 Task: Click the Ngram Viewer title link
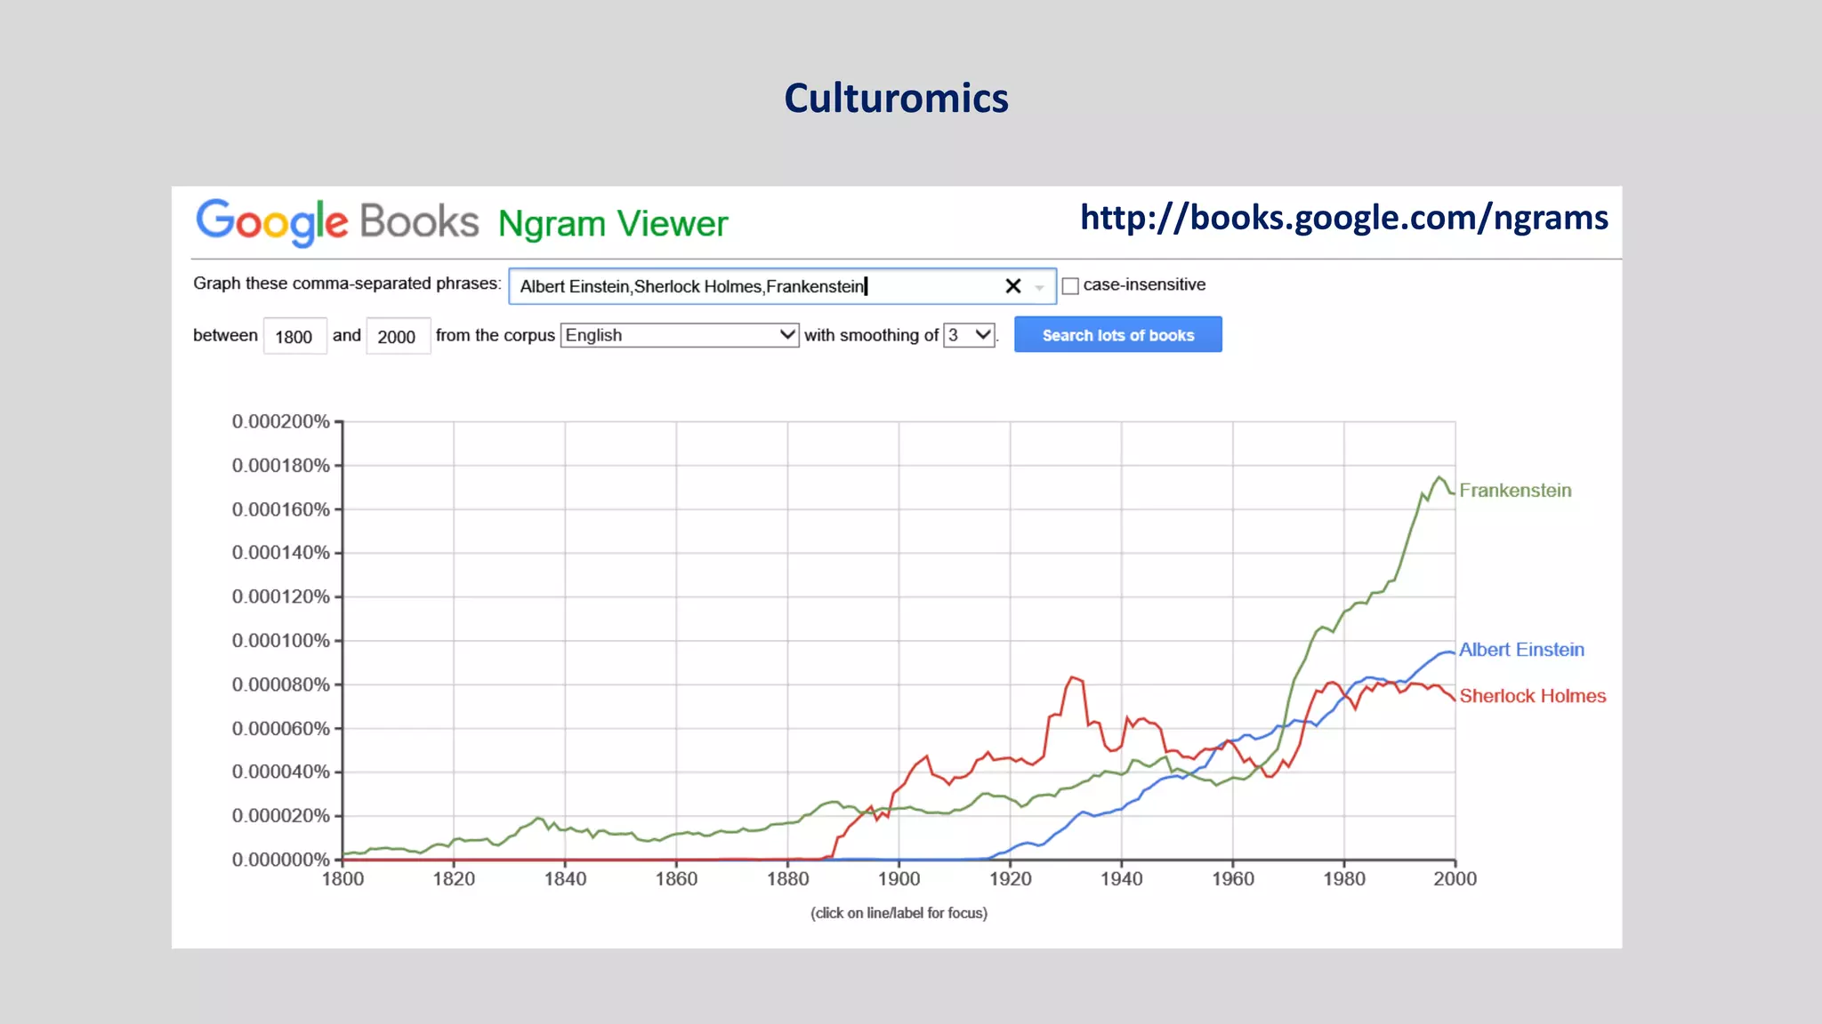click(613, 224)
